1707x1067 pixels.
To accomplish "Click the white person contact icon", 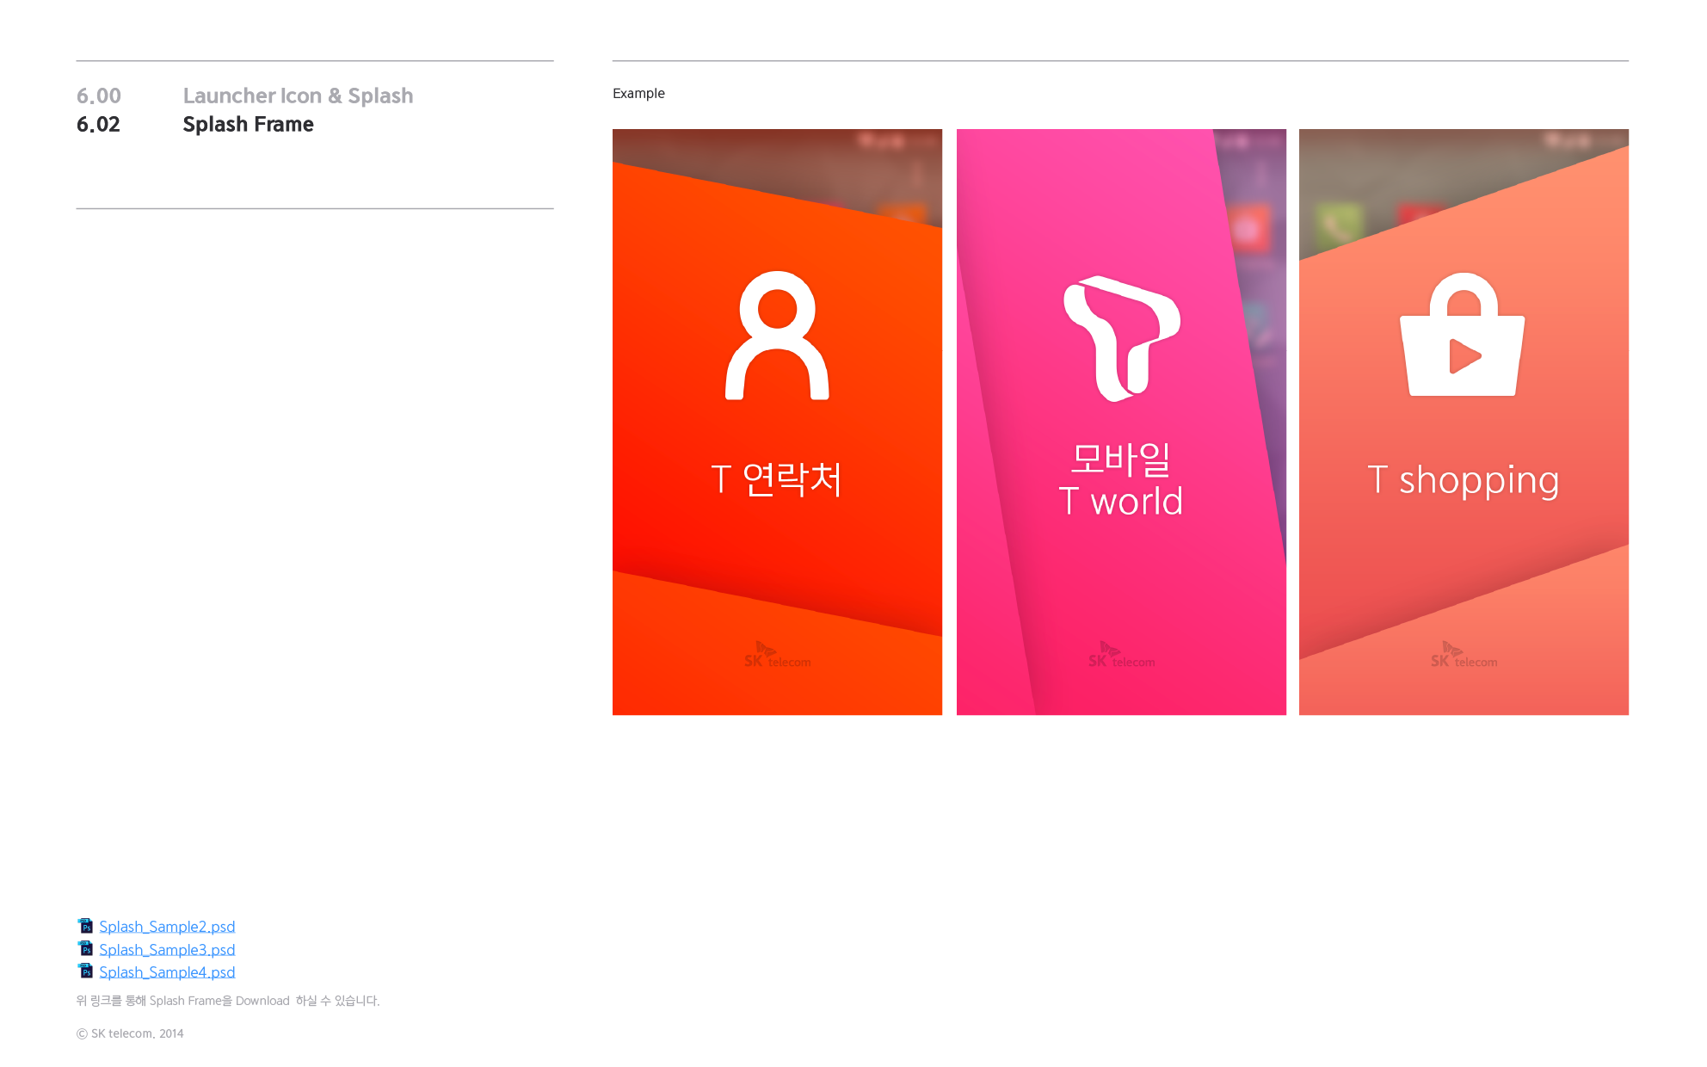I will point(777,336).
